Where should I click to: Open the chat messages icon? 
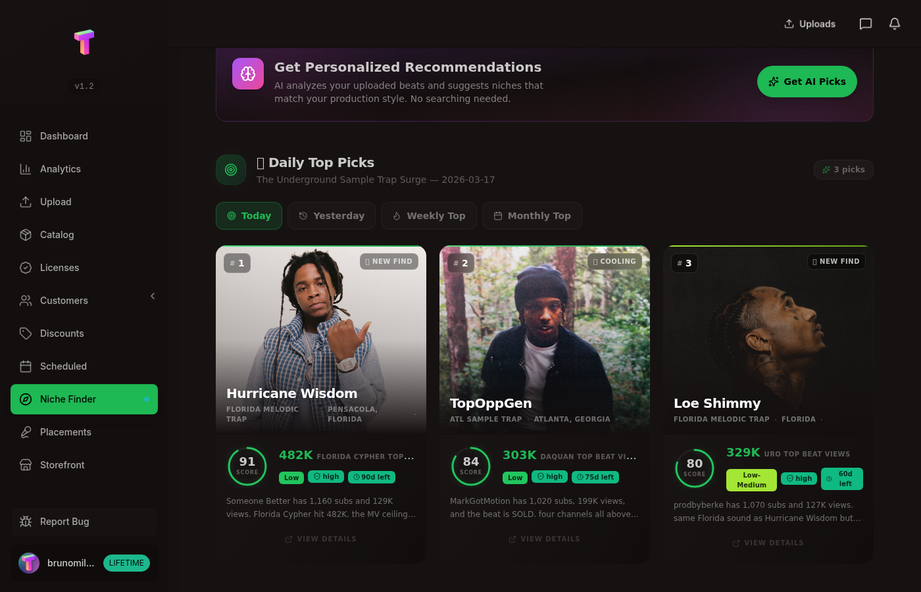pyautogui.click(x=866, y=24)
